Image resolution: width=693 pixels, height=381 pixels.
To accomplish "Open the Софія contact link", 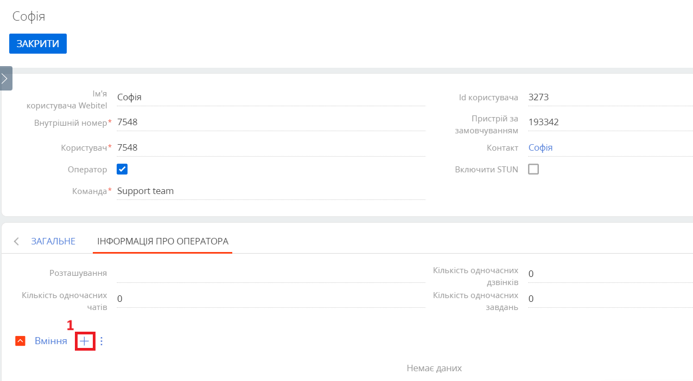I will (541, 147).
